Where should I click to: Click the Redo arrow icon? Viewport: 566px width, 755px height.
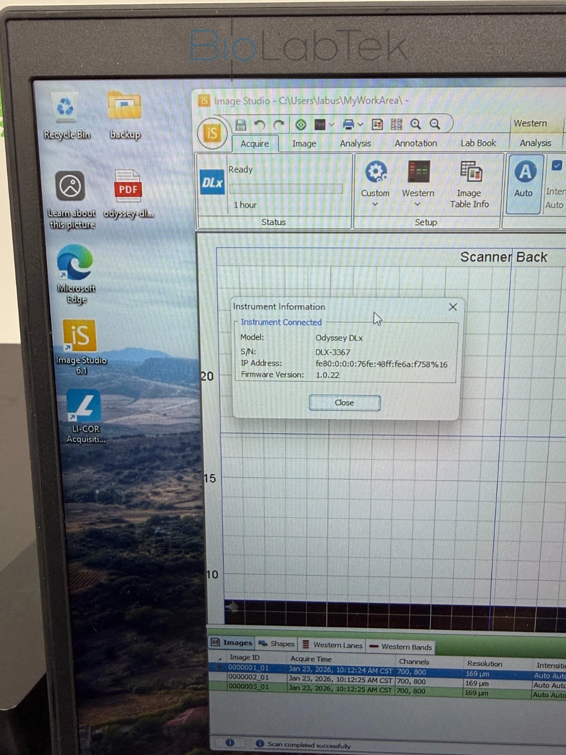[279, 125]
